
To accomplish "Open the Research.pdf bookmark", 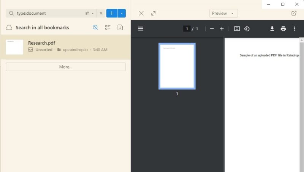I will click(x=65, y=47).
